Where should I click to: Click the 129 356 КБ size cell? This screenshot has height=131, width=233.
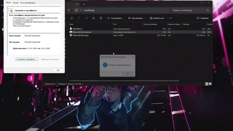201,35
